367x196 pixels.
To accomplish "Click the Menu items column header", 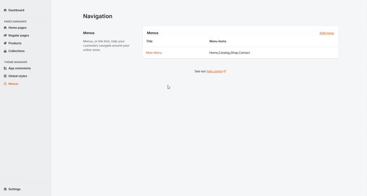I will [217, 41].
